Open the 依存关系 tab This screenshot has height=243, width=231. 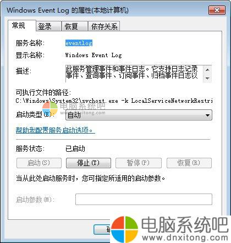pos(104,26)
